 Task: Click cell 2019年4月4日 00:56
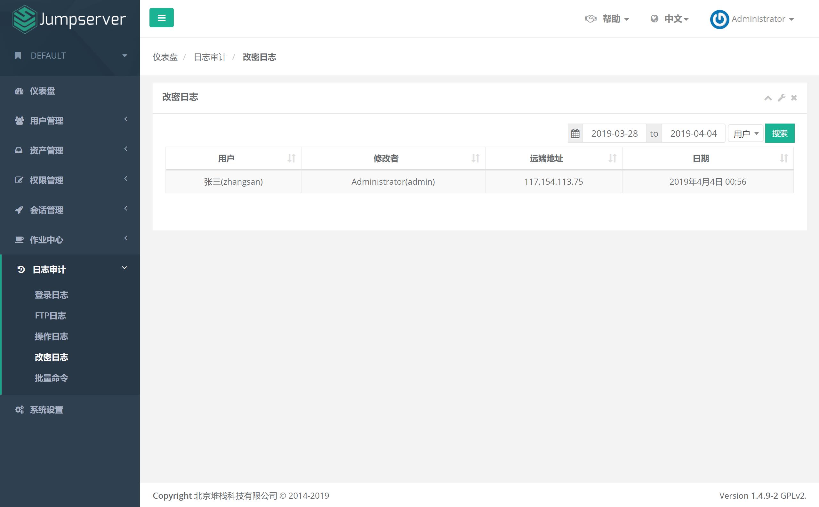pos(708,182)
